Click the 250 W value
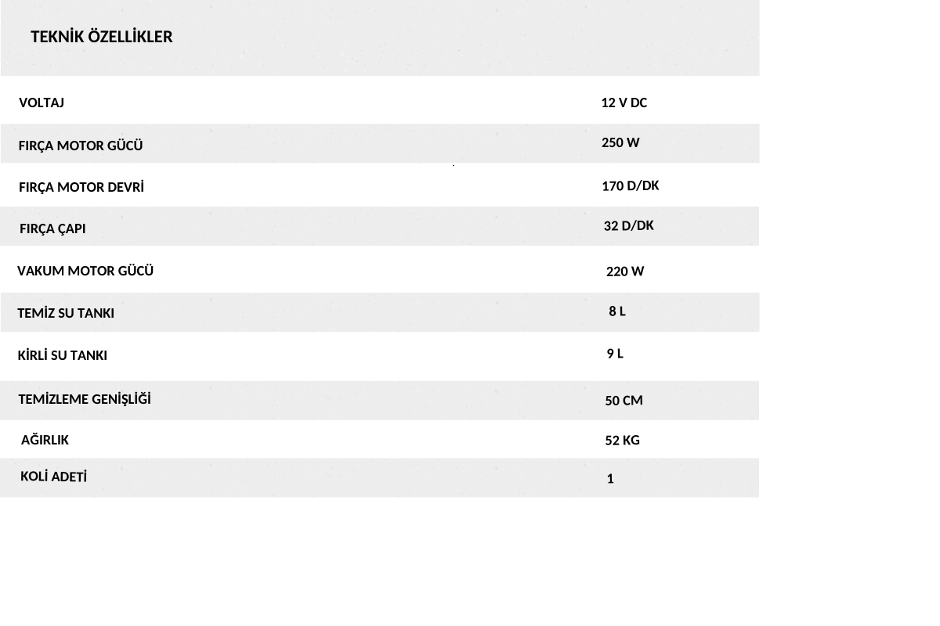 [620, 142]
